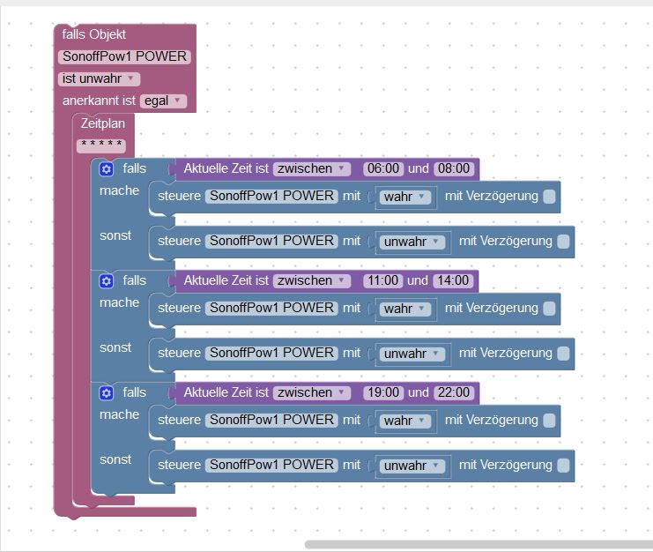Select SonoffPow1 POWER in 19:00 mache row

pos(271,421)
